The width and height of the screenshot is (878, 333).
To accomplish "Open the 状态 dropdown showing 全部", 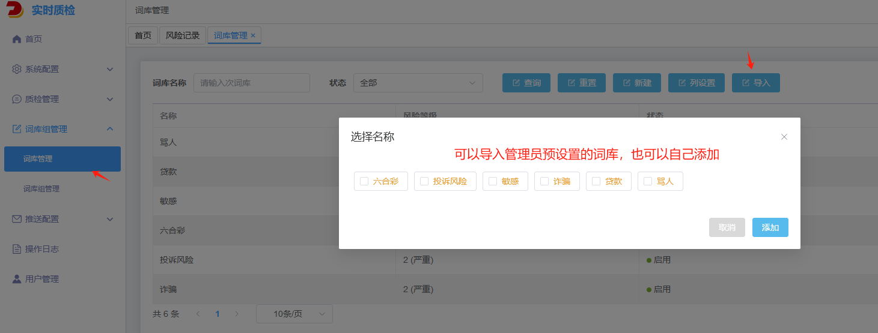I will (418, 83).
